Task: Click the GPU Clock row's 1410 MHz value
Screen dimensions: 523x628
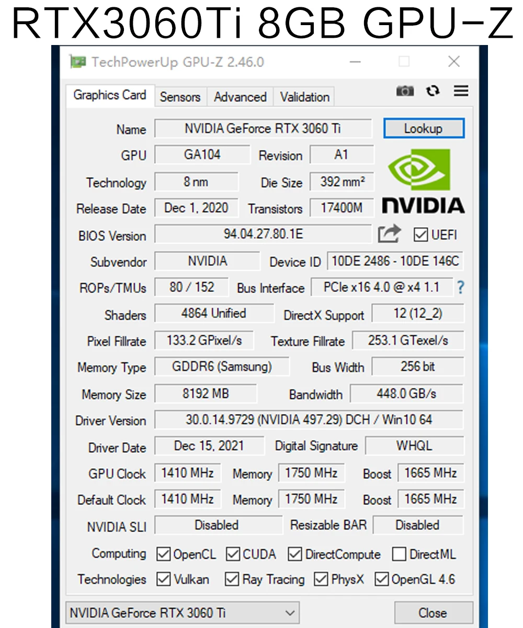Action: tap(188, 473)
